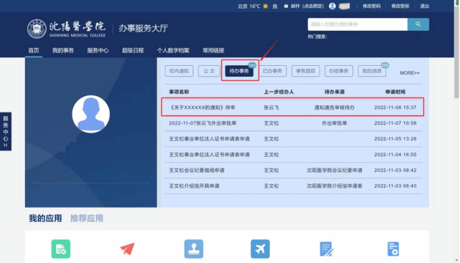Click 修改密保 in the top bar
Screen dimensions: 460x263
pos(400,6)
